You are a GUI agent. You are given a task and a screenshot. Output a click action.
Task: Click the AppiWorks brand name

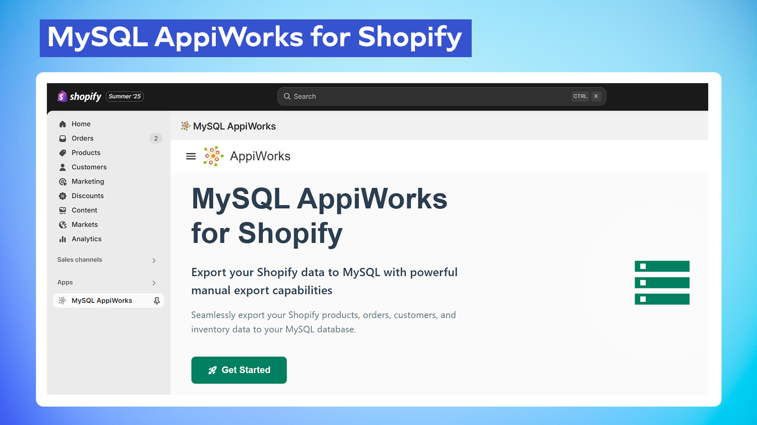click(260, 156)
